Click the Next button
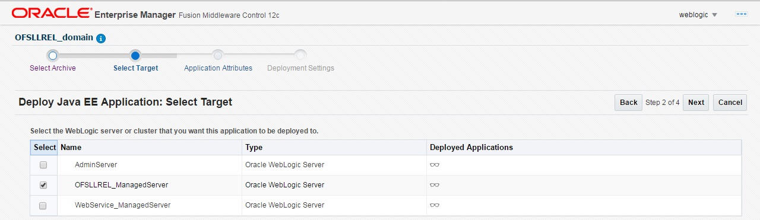760x220 pixels. [x=696, y=103]
